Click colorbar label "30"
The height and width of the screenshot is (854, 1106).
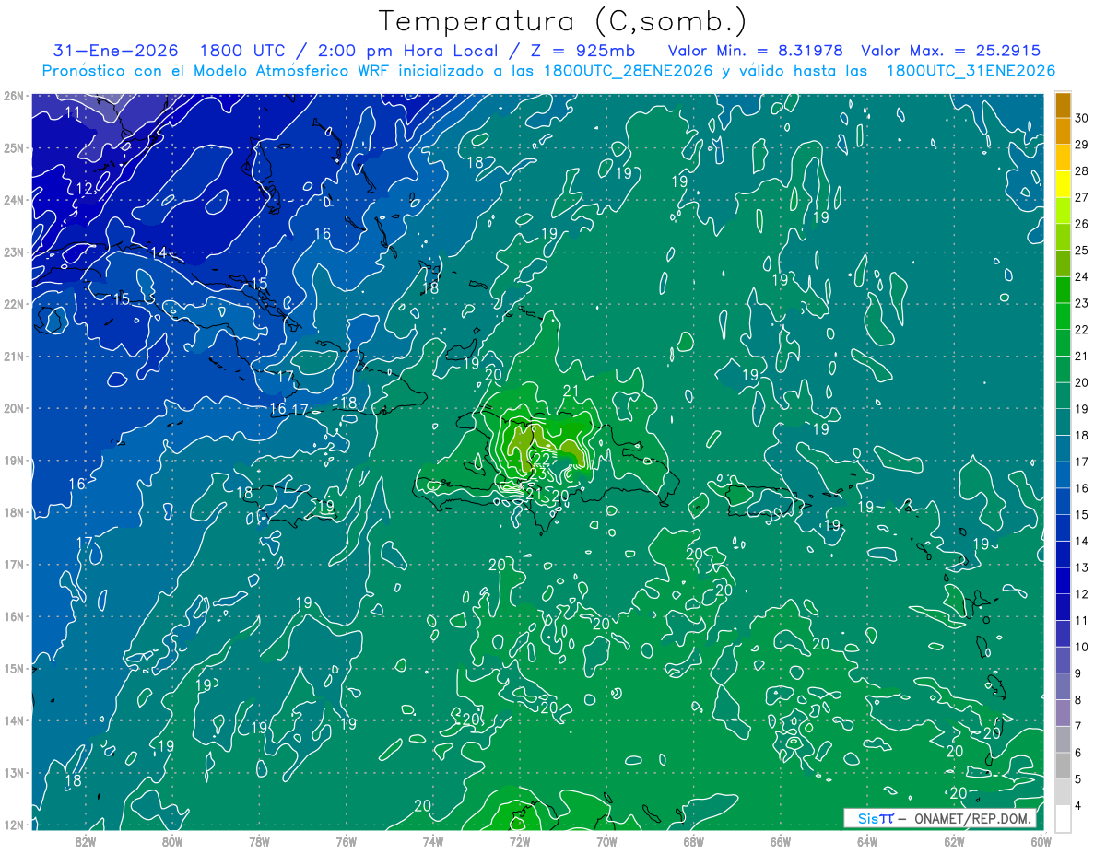(x=1081, y=118)
